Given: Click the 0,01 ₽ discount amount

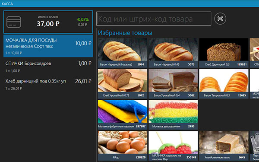Looking at the screenshot, I should (82, 25).
